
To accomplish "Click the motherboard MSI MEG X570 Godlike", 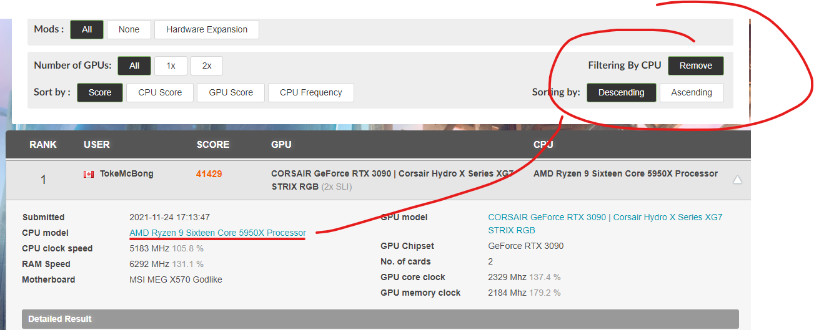I will click(176, 279).
